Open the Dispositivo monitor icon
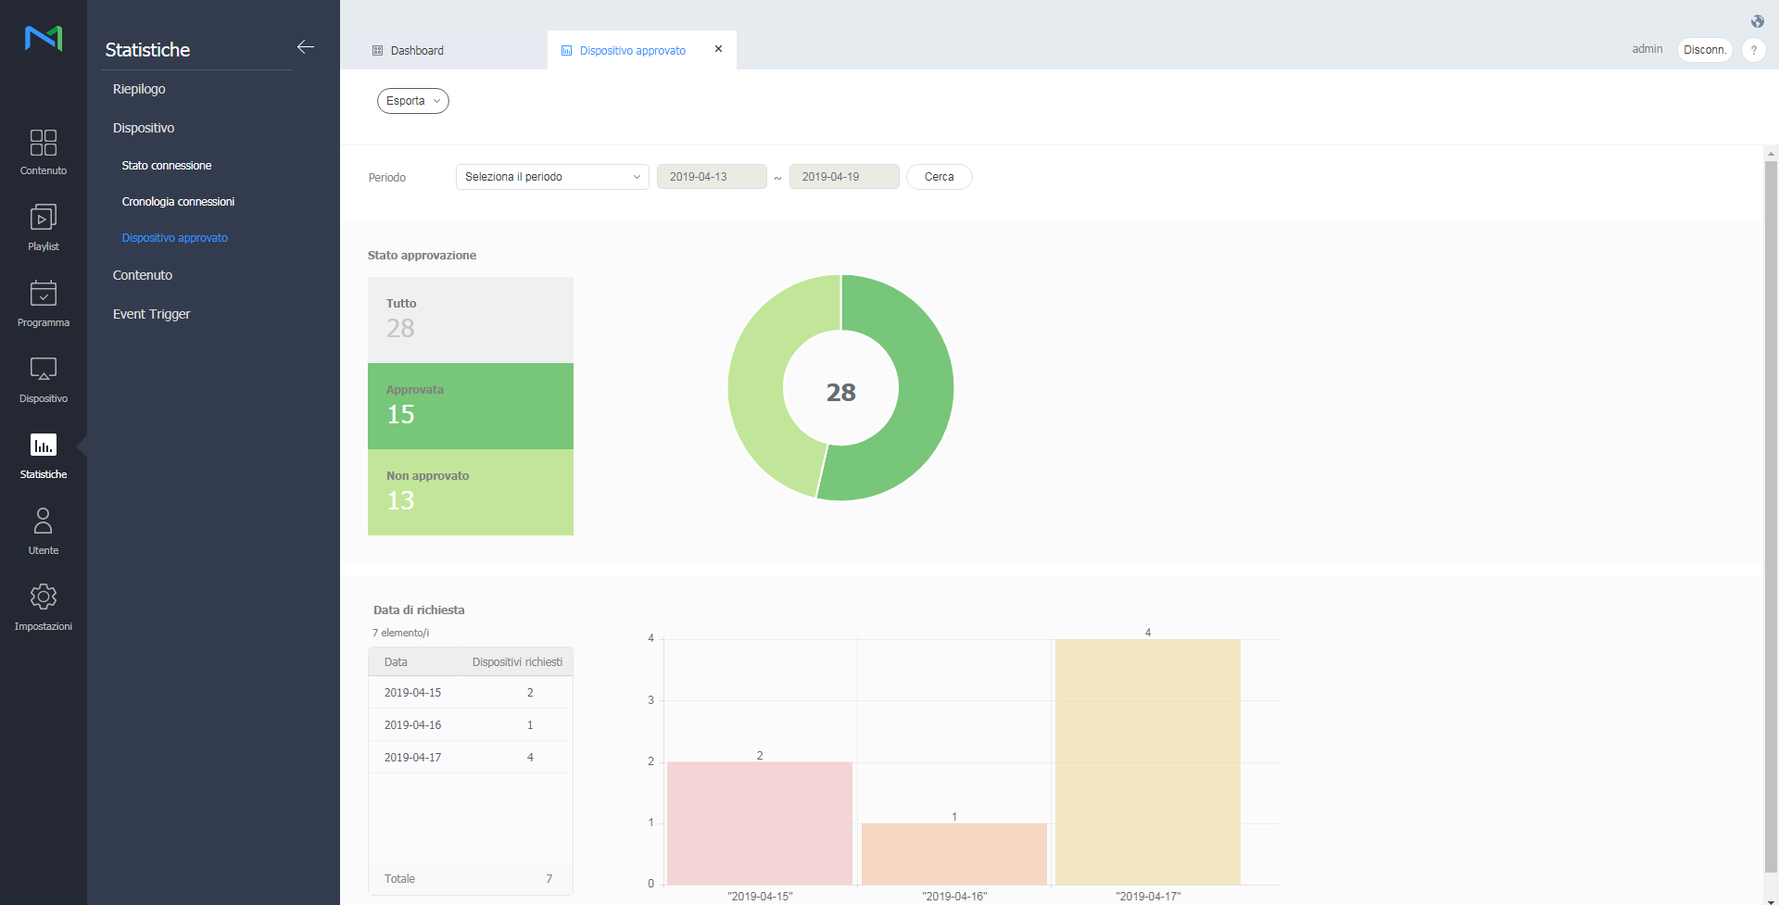Viewport: 1779px width, 905px height. pos(44,371)
